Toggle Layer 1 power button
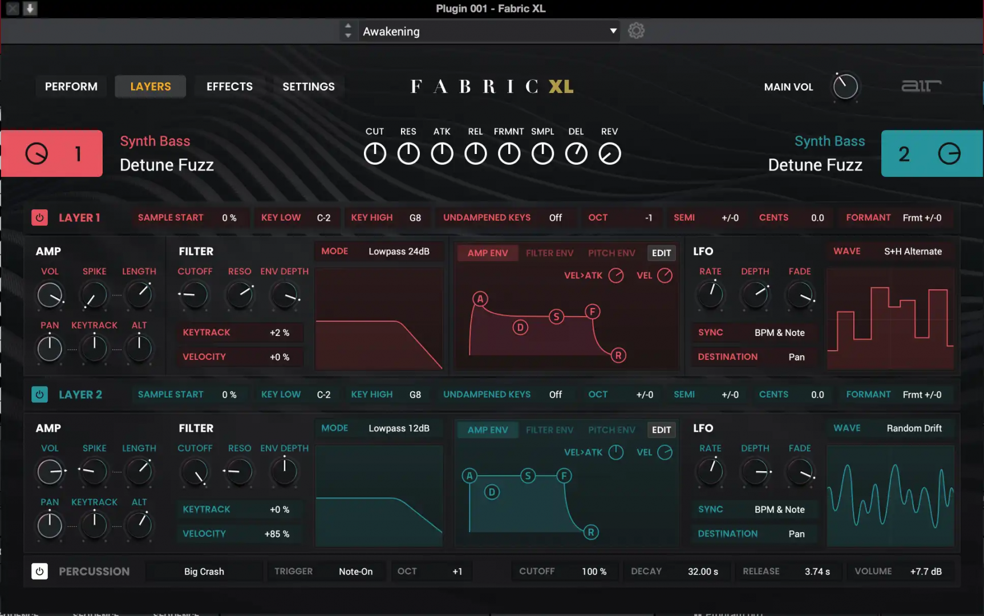Viewport: 984px width, 616px height. click(x=39, y=217)
